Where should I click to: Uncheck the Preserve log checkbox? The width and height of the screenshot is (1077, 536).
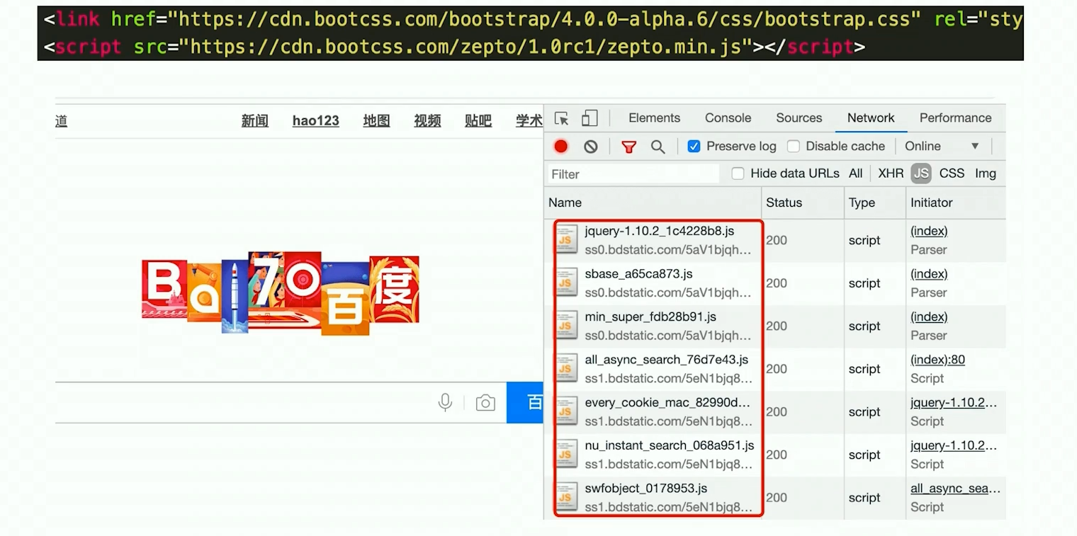point(694,147)
